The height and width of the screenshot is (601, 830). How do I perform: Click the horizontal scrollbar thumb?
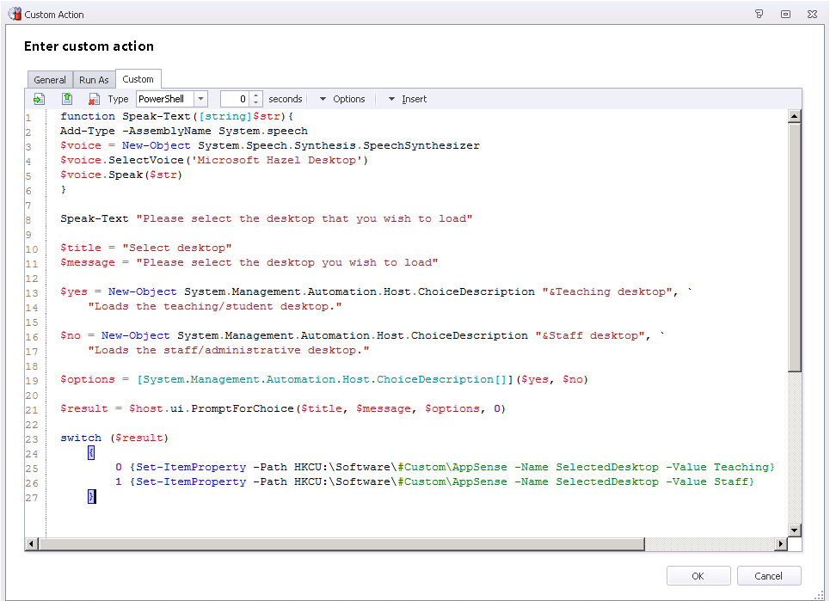tap(341, 543)
